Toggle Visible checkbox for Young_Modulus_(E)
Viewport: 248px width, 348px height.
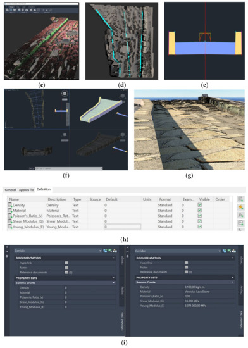200,227
